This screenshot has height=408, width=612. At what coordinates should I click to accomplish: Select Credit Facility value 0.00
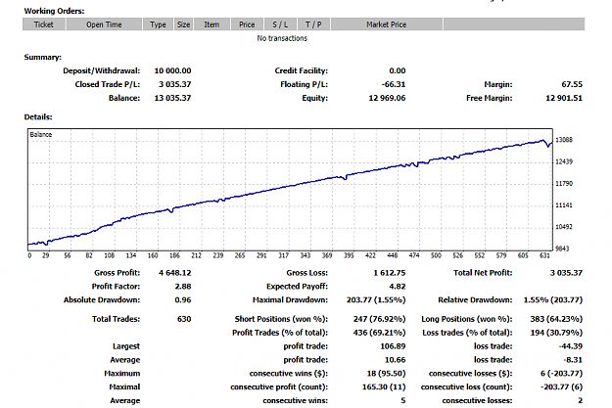click(397, 71)
